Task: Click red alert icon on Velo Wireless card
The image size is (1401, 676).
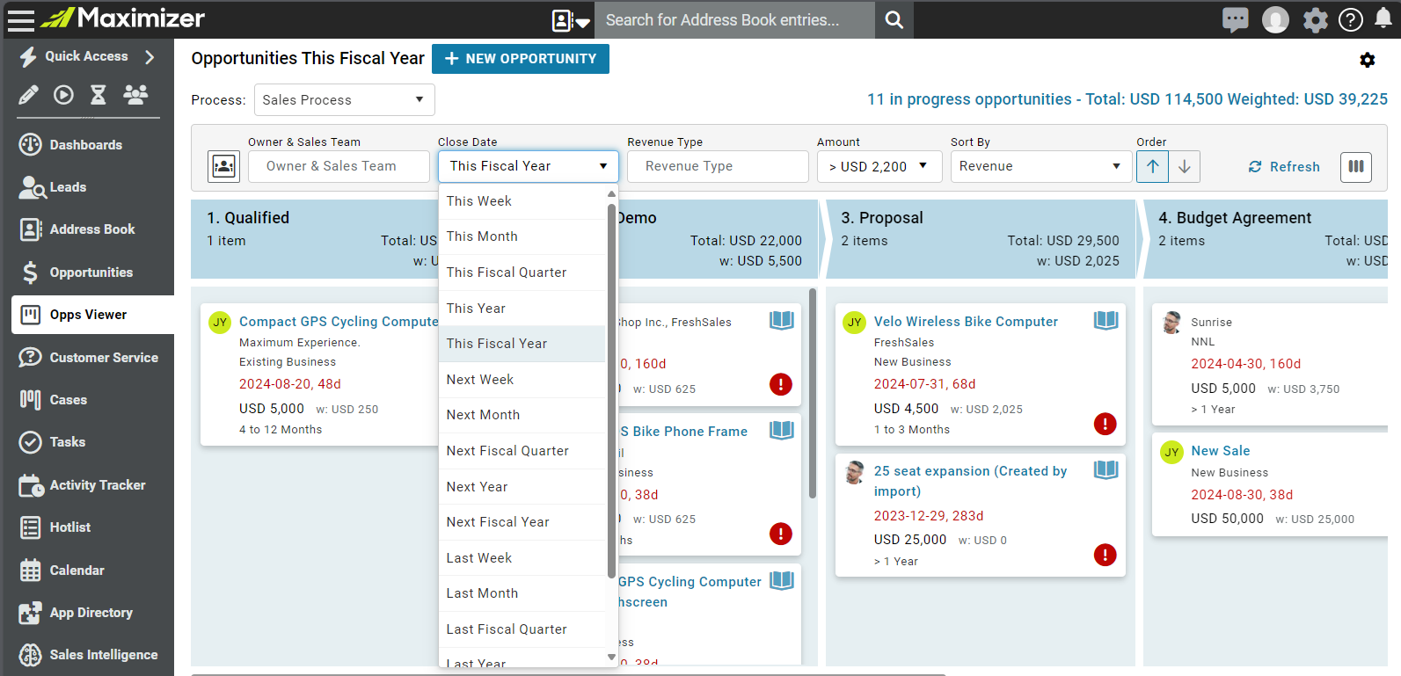Action: 1105,424
